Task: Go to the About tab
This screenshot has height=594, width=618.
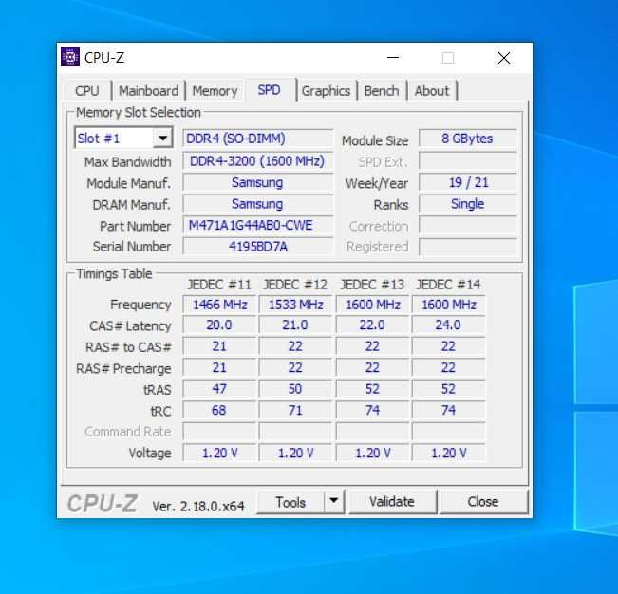Action: tap(432, 91)
